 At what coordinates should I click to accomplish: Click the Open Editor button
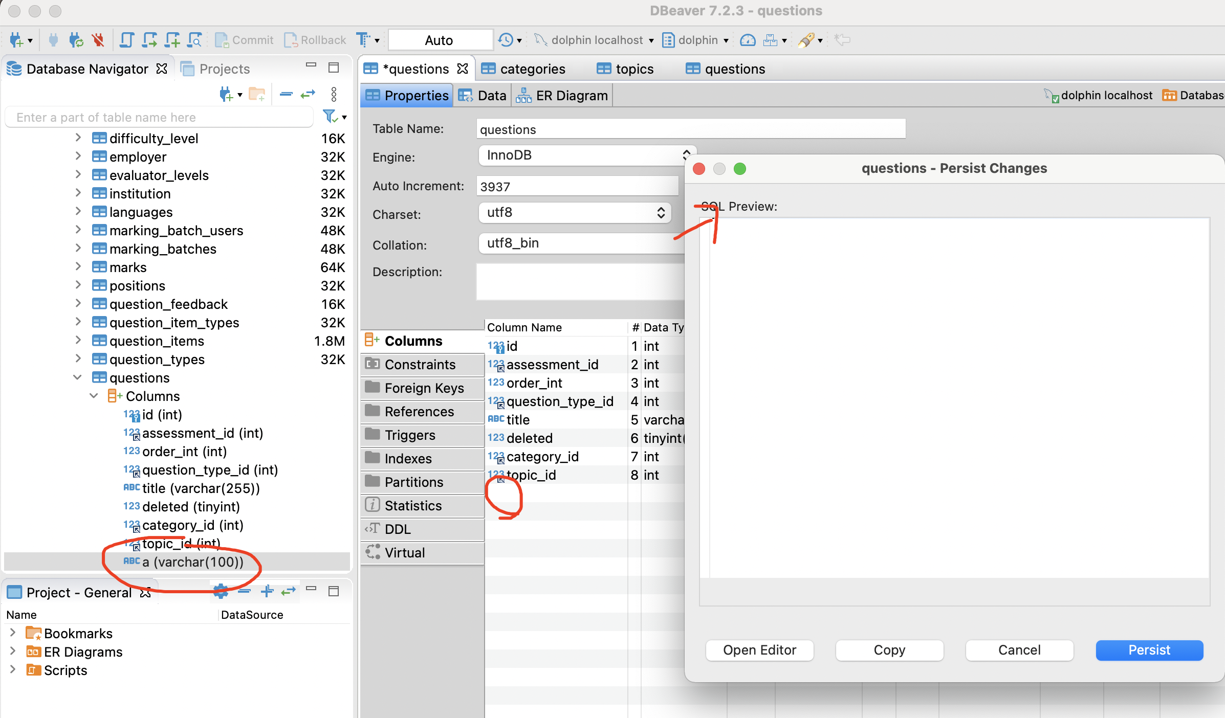click(759, 650)
